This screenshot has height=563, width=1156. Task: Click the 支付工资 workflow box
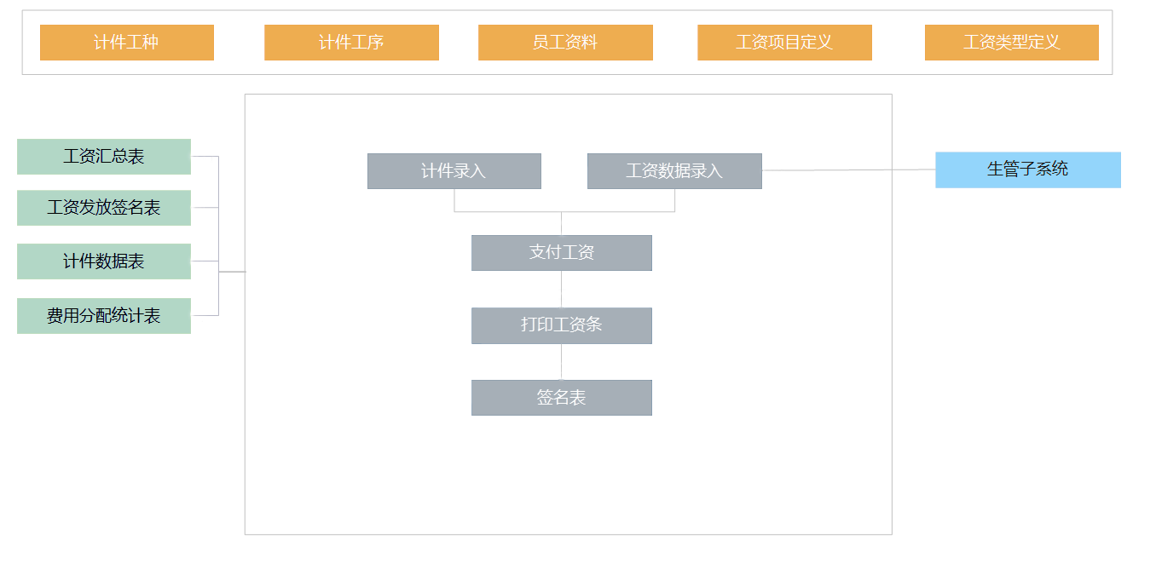561,253
